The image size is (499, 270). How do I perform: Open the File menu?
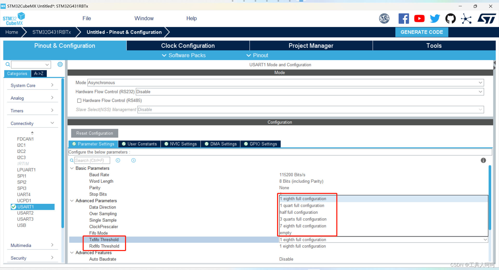87,18
